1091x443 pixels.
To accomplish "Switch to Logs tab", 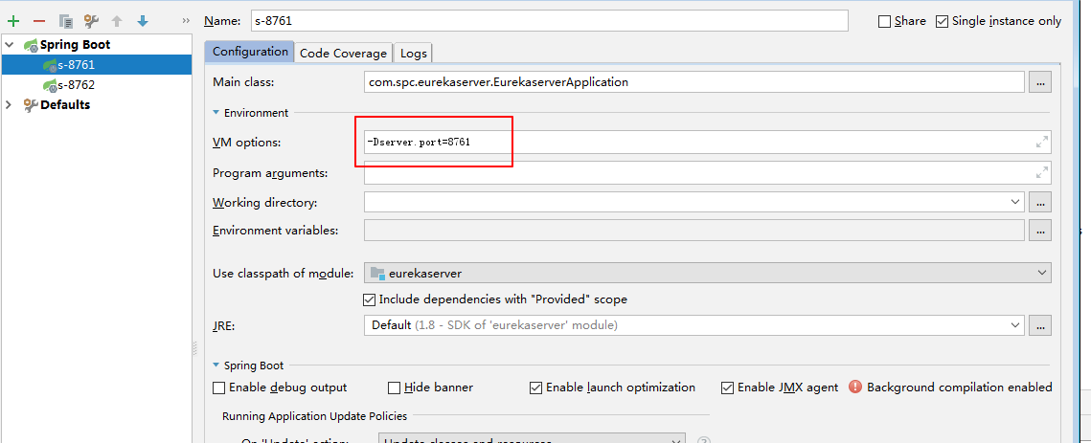I will click(413, 53).
